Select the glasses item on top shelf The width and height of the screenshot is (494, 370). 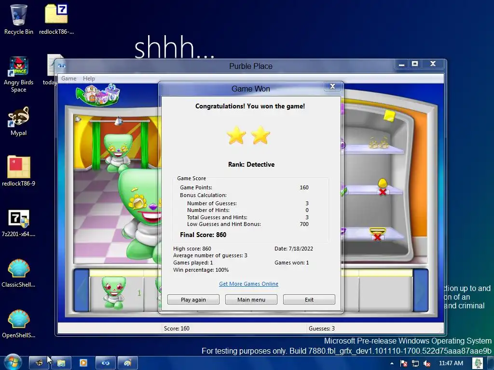[379, 143]
